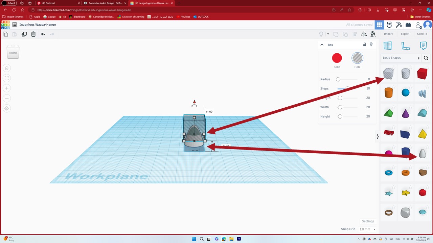This screenshot has width=433, height=243.
Task: Zoom out with the minus icon
Action: click(7, 98)
